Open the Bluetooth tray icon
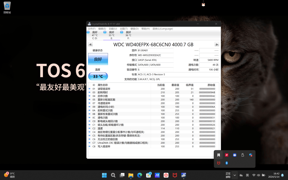This screenshot has width=288, height=180. point(227,163)
